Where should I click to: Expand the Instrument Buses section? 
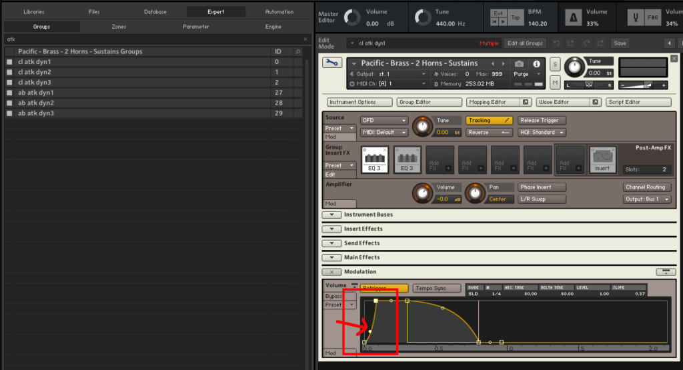tap(331, 215)
